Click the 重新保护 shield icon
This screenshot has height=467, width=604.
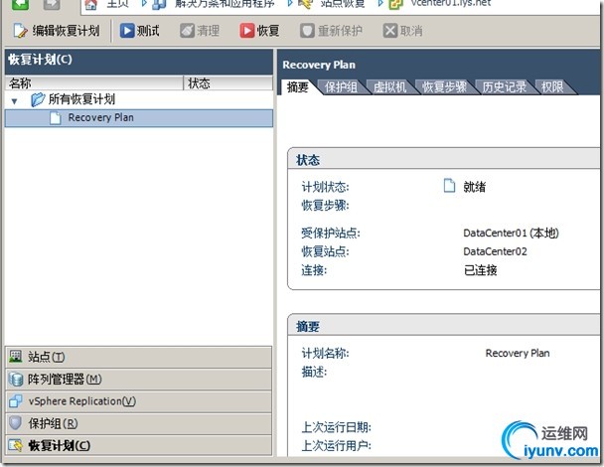pyautogui.click(x=307, y=31)
